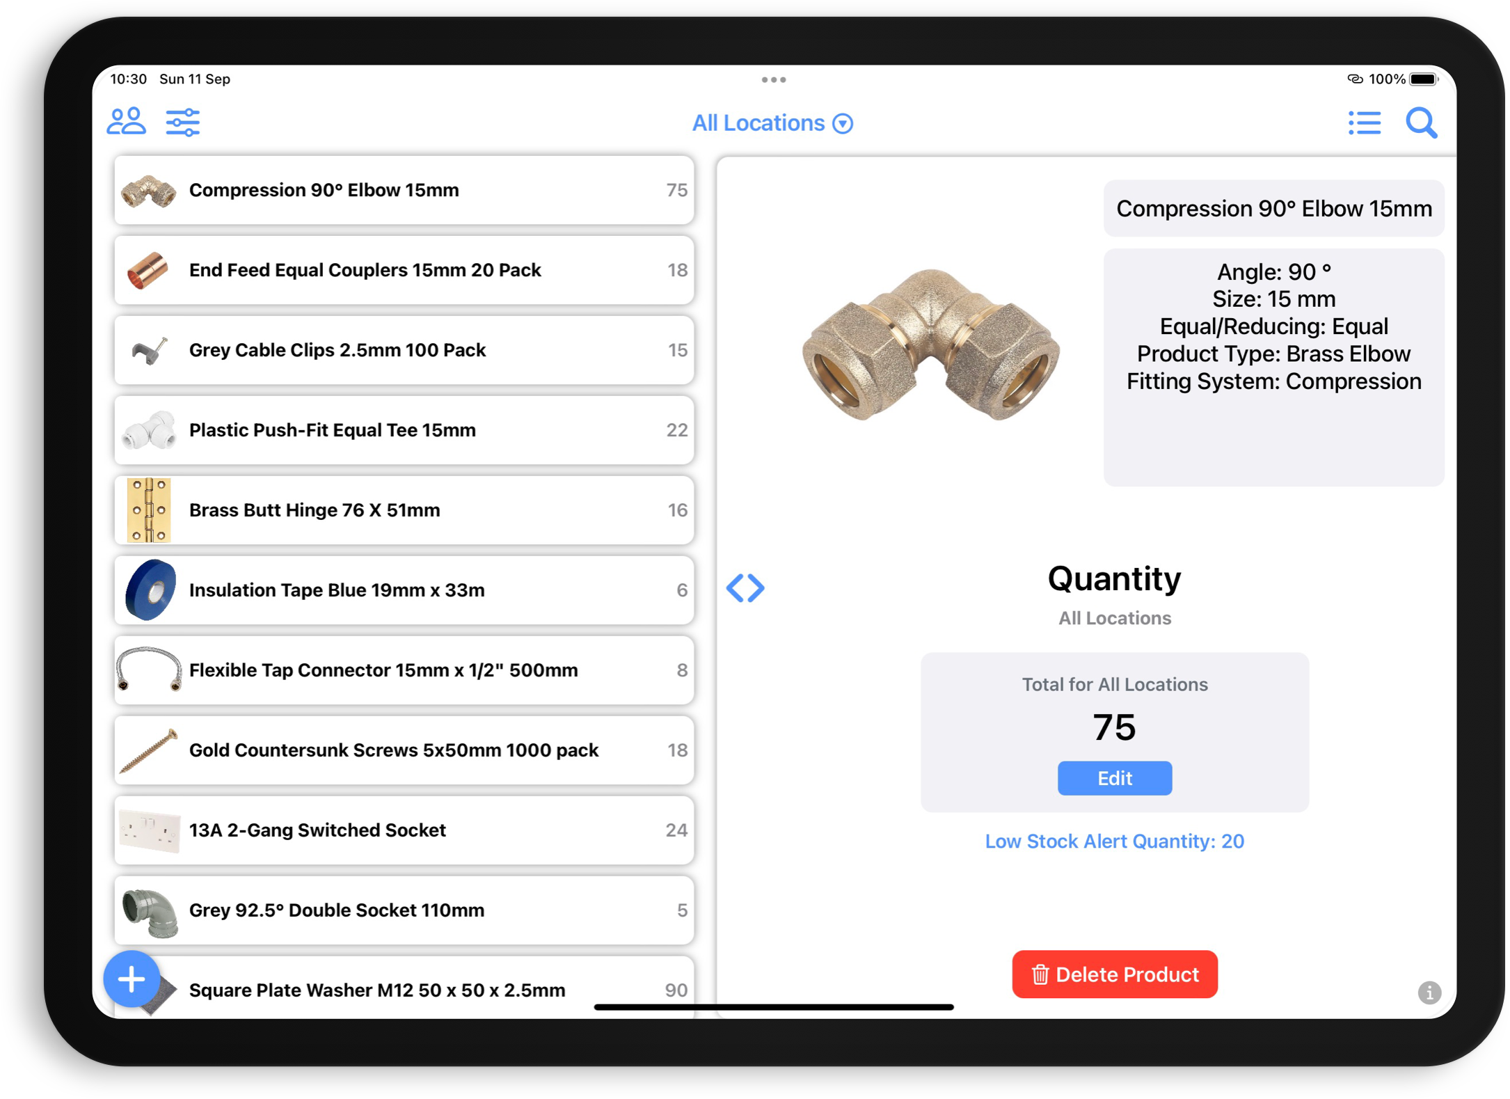Tap the three dots multitasking indicator
The image size is (1510, 1099).
click(773, 80)
